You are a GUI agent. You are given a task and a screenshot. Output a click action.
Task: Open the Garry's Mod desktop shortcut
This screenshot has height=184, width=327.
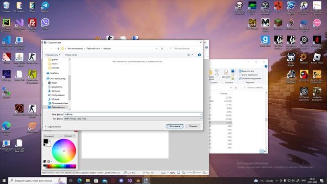point(265,41)
